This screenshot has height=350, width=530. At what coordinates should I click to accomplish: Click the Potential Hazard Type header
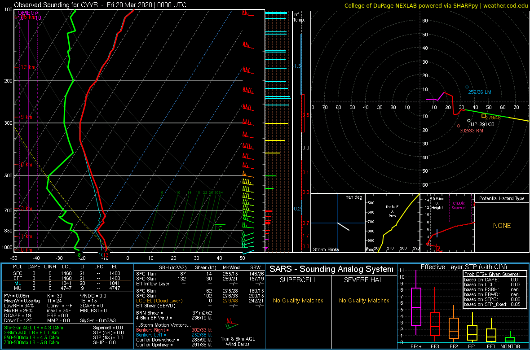tap(502, 199)
